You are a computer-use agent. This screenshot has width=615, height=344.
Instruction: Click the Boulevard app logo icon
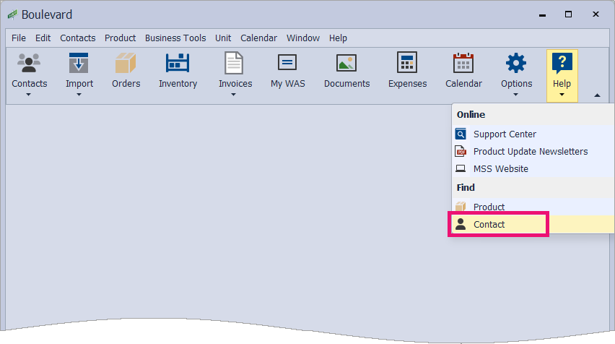coord(12,15)
